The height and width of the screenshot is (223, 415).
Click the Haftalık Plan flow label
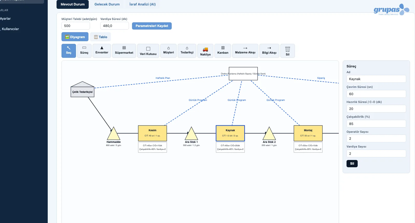(163, 78)
